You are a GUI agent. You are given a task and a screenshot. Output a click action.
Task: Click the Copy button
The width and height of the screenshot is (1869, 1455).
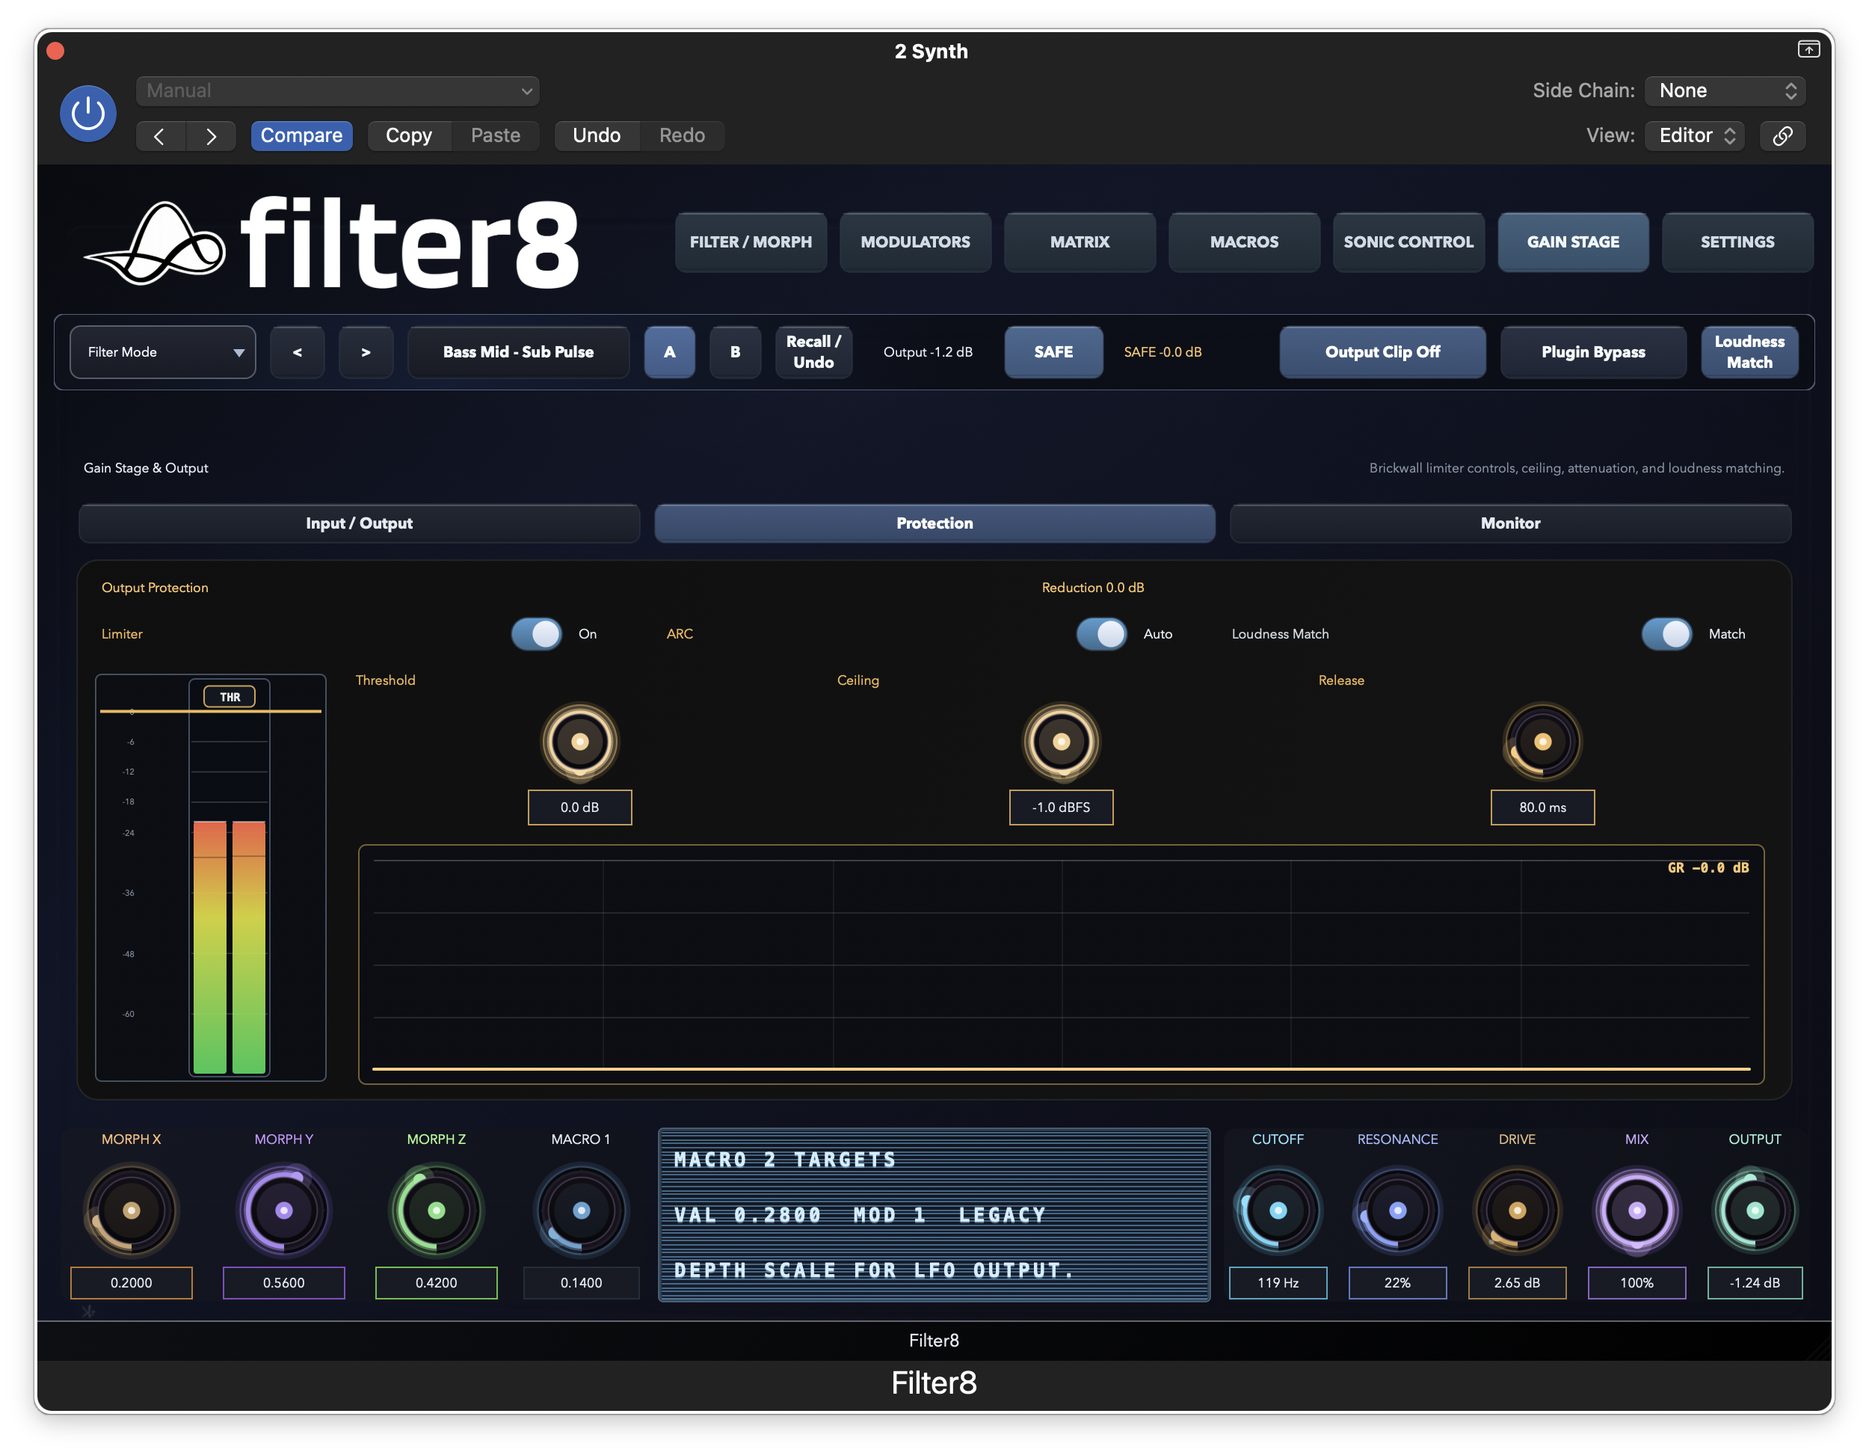(408, 135)
